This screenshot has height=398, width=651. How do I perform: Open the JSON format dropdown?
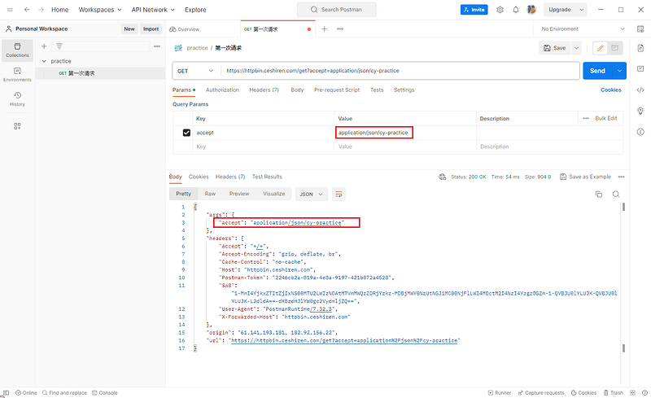312,194
